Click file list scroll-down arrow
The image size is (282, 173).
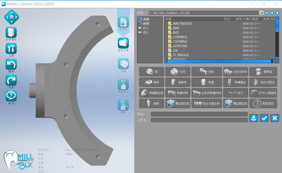pyautogui.click(x=277, y=58)
